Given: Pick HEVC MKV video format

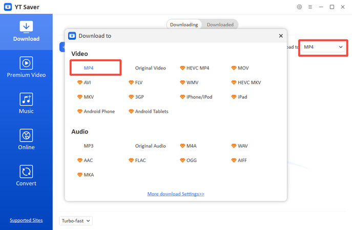Looking at the screenshot, I should [x=246, y=82].
